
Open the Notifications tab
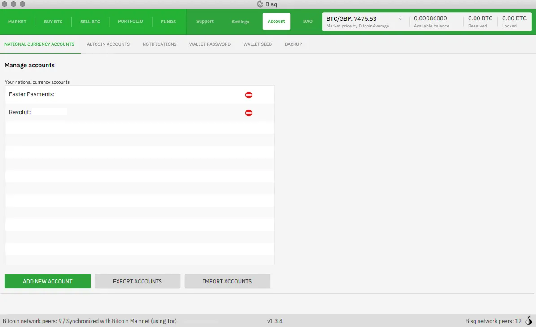(x=159, y=44)
